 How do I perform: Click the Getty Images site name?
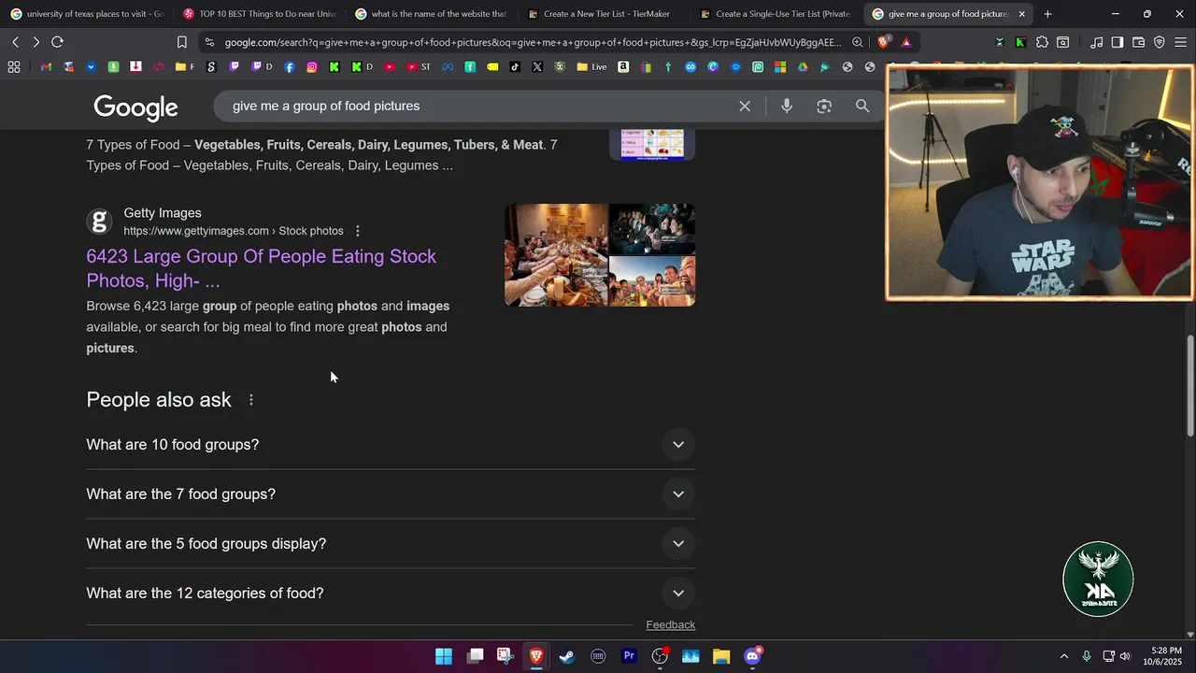(x=163, y=213)
